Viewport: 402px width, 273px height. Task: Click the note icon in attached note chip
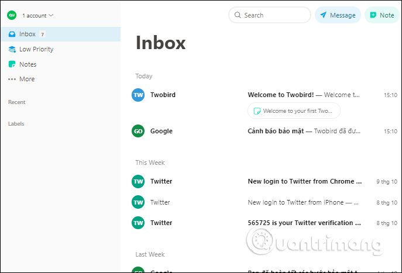257,111
